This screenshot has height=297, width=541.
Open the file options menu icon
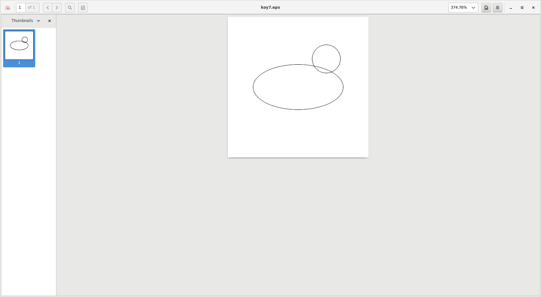(486, 8)
